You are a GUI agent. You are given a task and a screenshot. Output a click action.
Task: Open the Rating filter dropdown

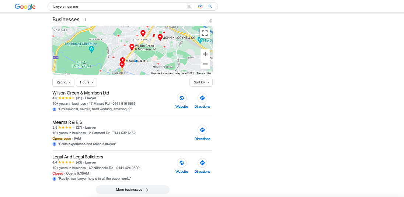(x=63, y=82)
